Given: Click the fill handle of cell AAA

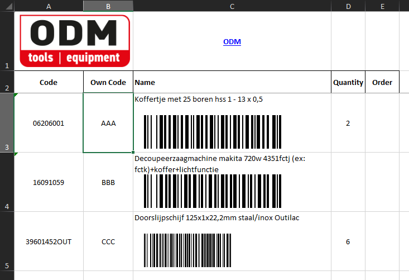Looking at the screenshot, I should click(133, 152).
